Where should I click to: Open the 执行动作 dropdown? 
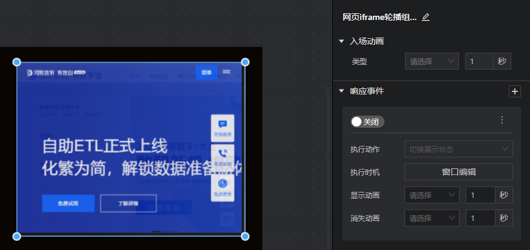coord(458,149)
